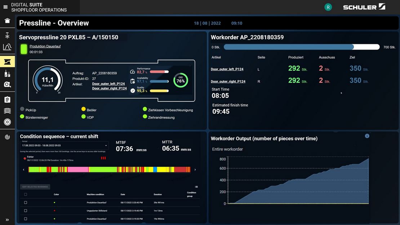The height and width of the screenshot is (225, 400).
Task: Open the coil/target circle sidebar icon
Action: tap(8, 122)
